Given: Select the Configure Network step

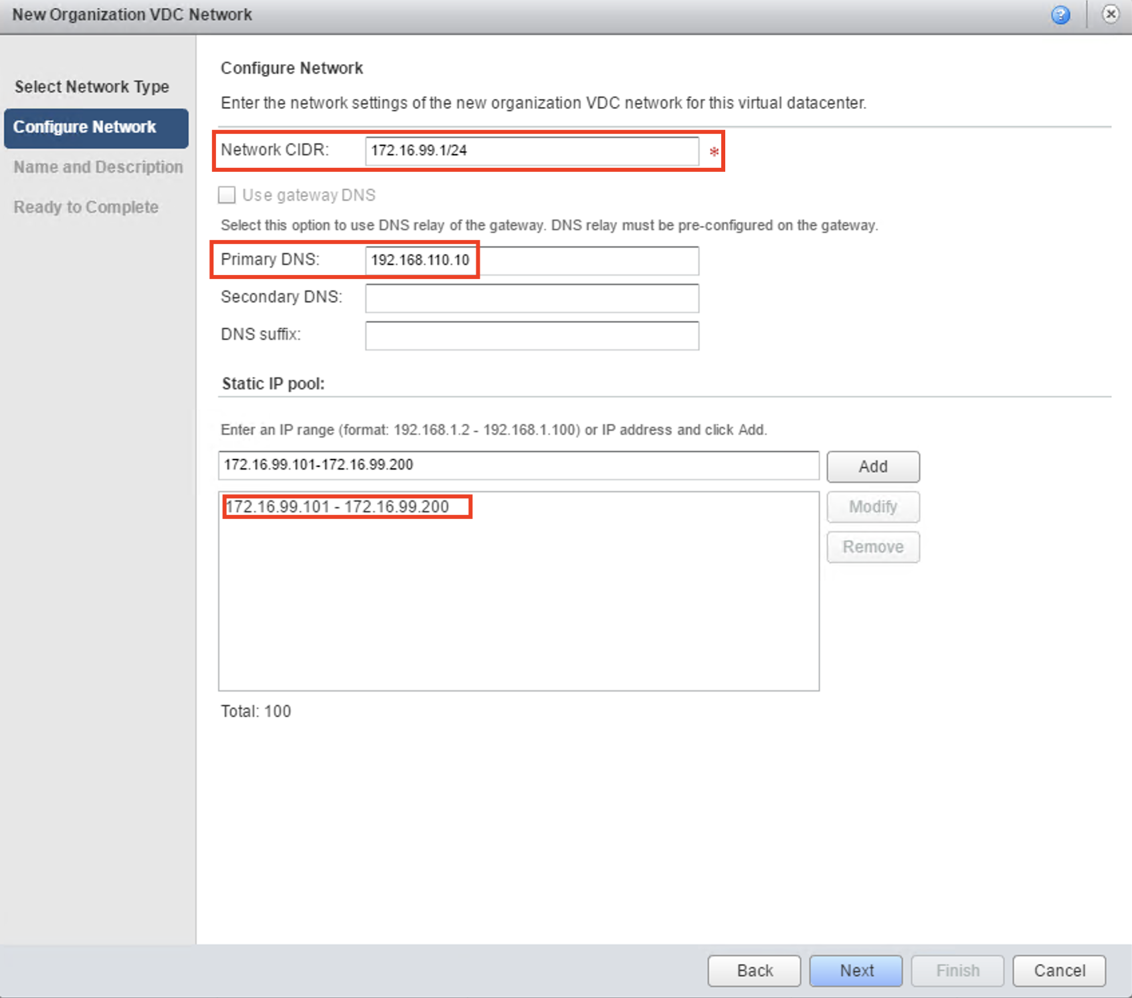Looking at the screenshot, I should [x=96, y=128].
